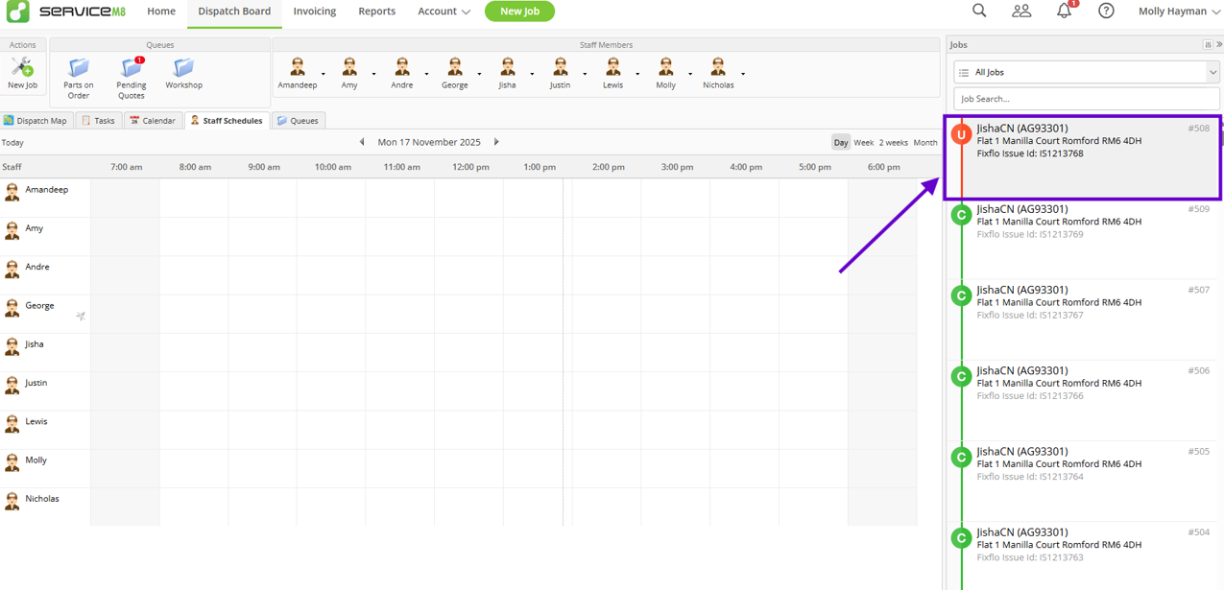Switch to Month view
1224x590 pixels.
coord(925,142)
